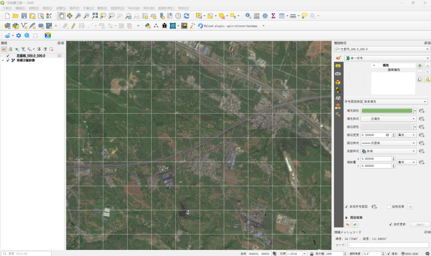
Task: Open a project with the folder icon
Action: [16, 16]
